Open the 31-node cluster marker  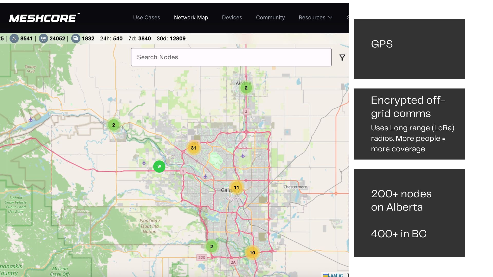coord(194,148)
